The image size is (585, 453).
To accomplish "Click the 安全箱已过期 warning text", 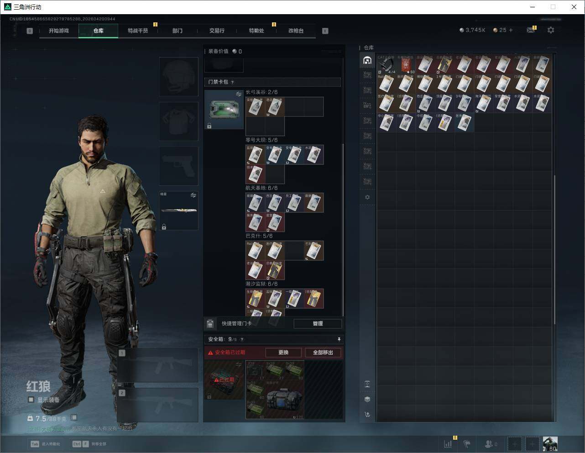I will 230,353.
